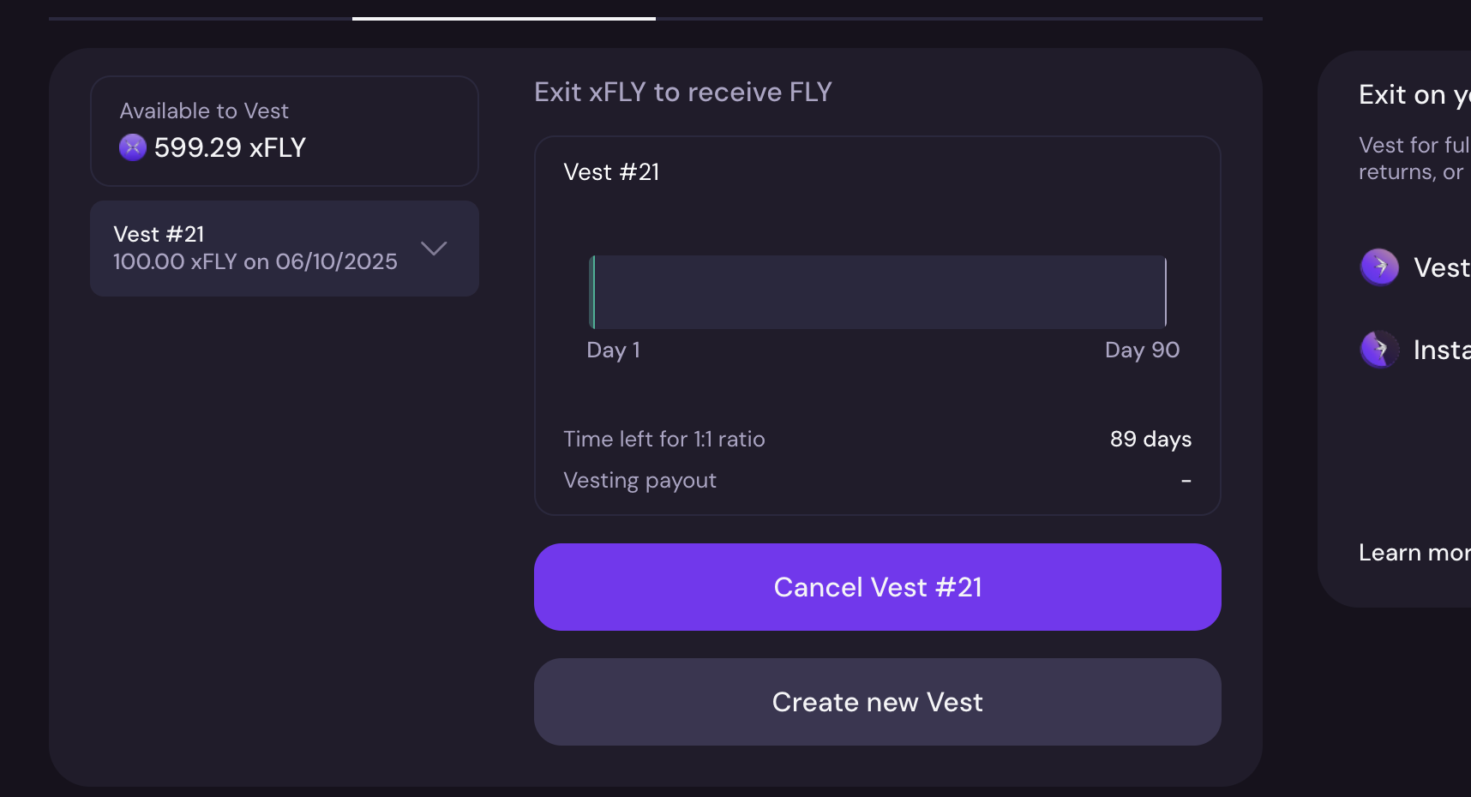1471x797 pixels.
Task: Expand the Vest #21 selector chevron
Action: (434, 249)
